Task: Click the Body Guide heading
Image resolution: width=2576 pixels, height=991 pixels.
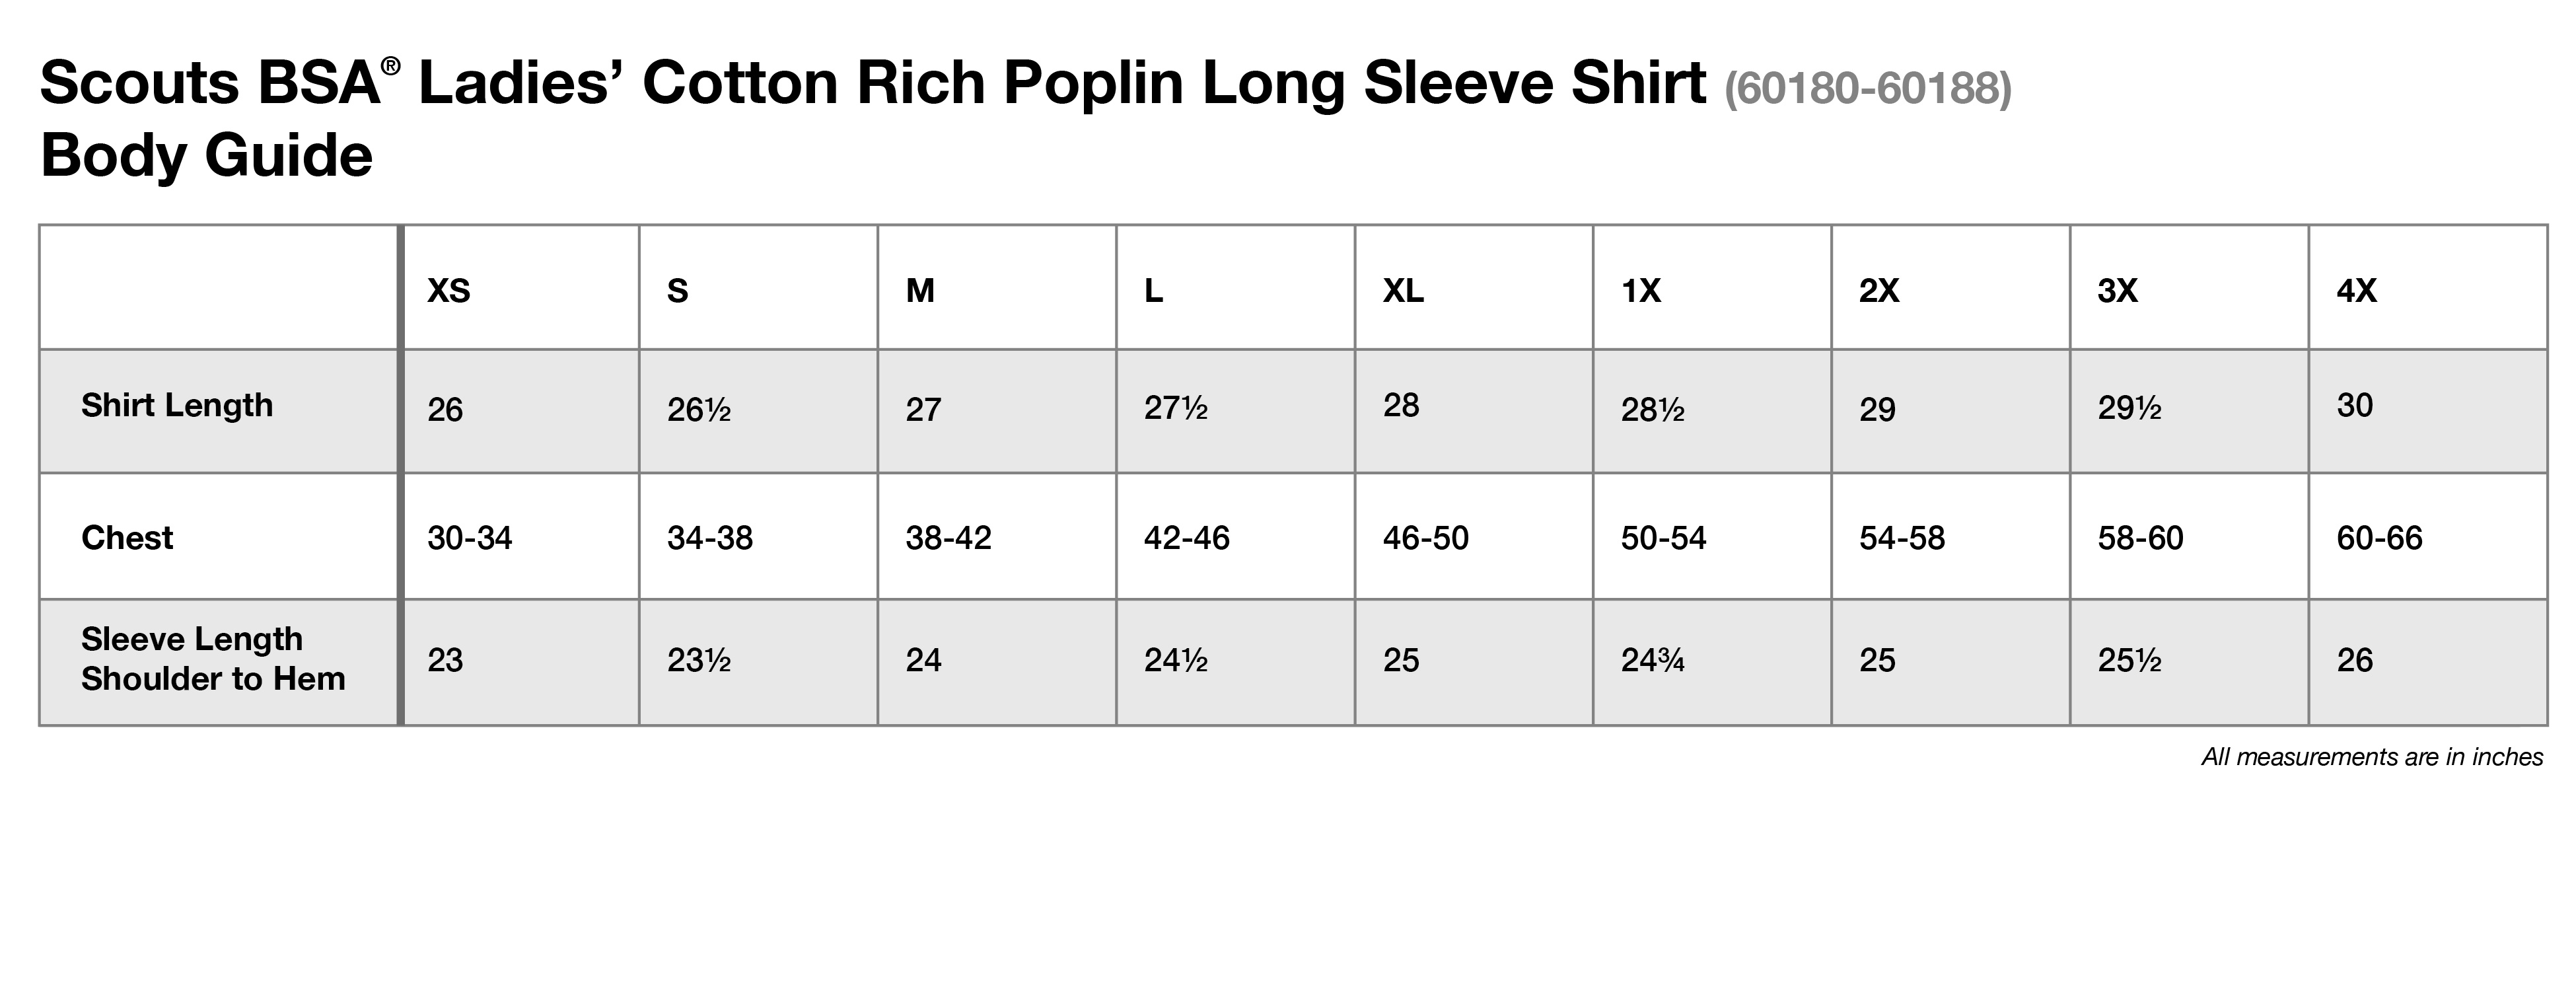Action: (206, 156)
